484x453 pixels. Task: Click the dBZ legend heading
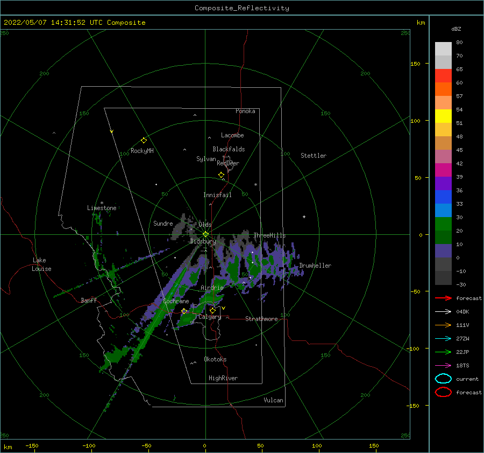456,29
